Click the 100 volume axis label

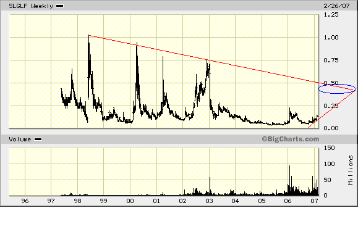(x=329, y=164)
